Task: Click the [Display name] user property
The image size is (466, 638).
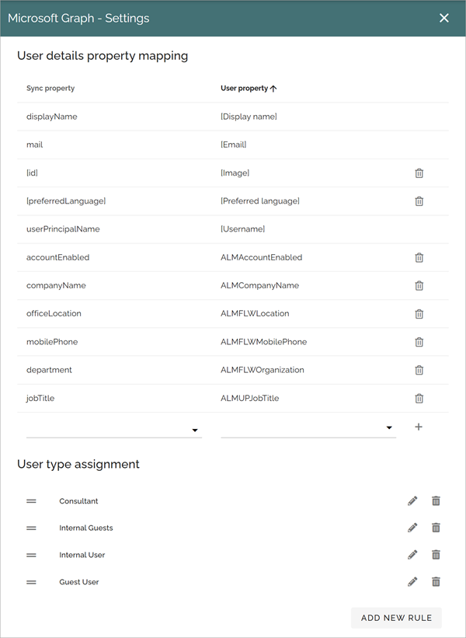Action: click(249, 117)
